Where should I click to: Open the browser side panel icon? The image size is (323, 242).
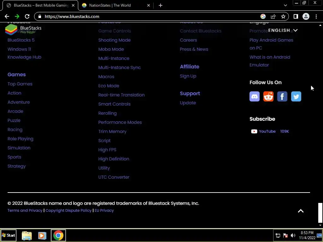pos(296,16)
